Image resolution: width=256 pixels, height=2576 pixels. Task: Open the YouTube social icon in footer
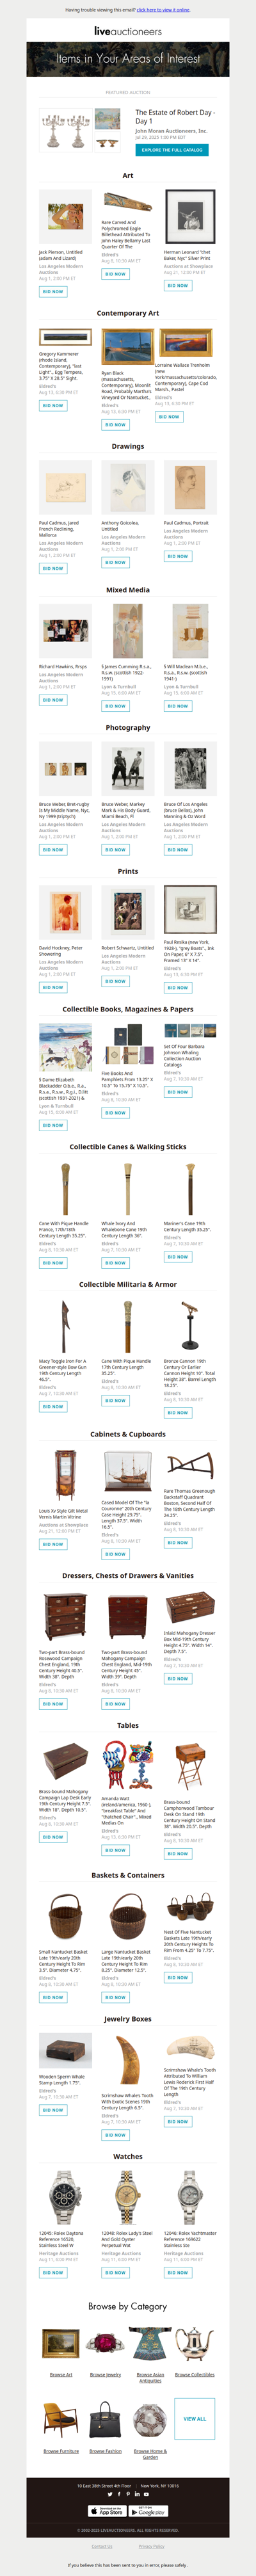[x=146, y=2494]
